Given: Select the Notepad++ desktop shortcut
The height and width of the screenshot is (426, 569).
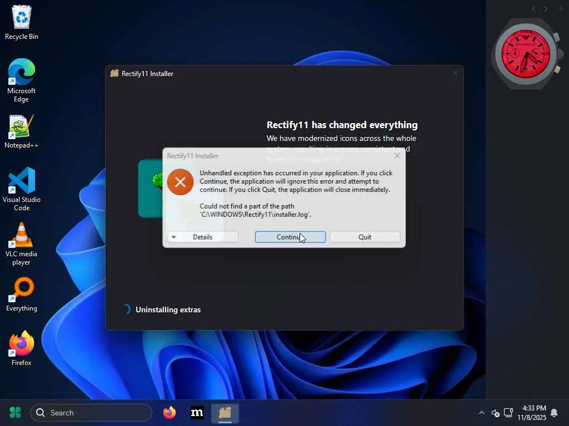Looking at the screenshot, I should pos(22,131).
